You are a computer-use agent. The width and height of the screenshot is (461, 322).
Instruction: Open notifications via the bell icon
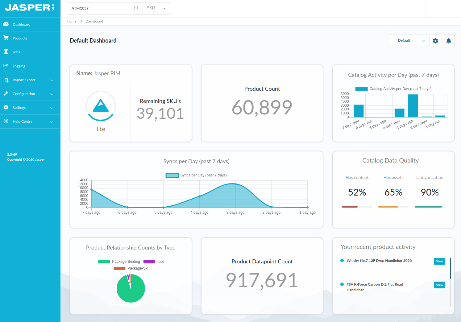(448, 40)
